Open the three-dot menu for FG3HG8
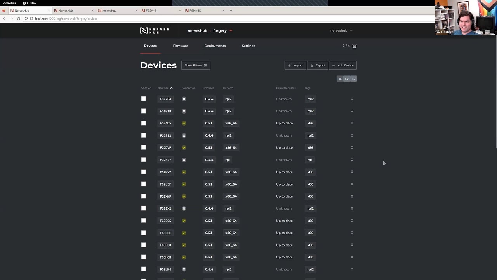The height and width of the screenshot is (280, 497). [x=352, y=257]
